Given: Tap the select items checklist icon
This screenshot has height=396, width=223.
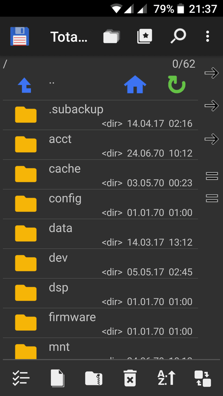Looking at the screenshot, I should tap(21, 378).
